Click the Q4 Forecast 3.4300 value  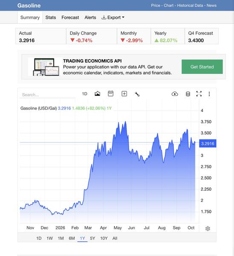(196, 41)
